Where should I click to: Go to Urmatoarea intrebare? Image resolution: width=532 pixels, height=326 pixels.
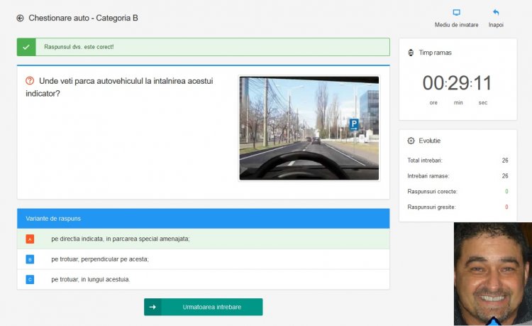[204, 307]
